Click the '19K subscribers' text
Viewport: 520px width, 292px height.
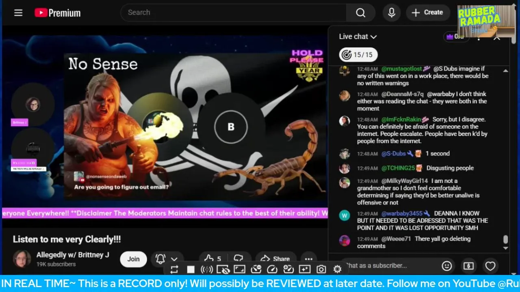point(56,264)
